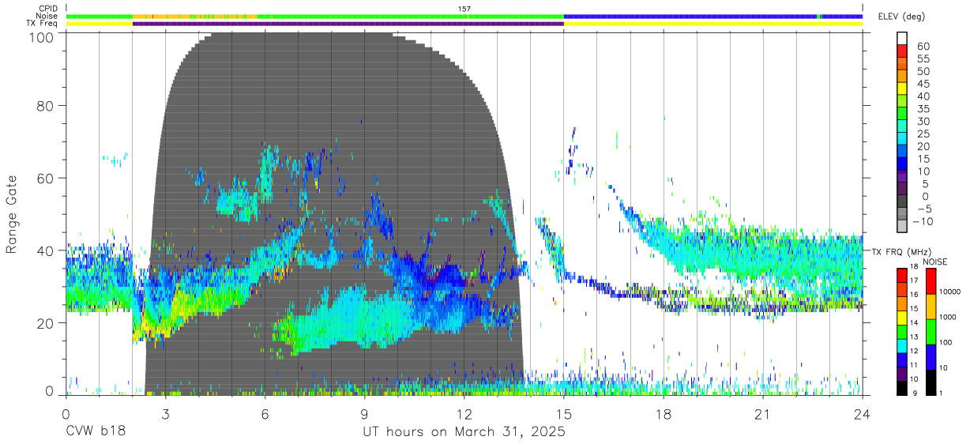Pick the yellow ELEV swatch between 40 and 45
The width and height of the screenshot is (970, 448).
pos(903,90)
